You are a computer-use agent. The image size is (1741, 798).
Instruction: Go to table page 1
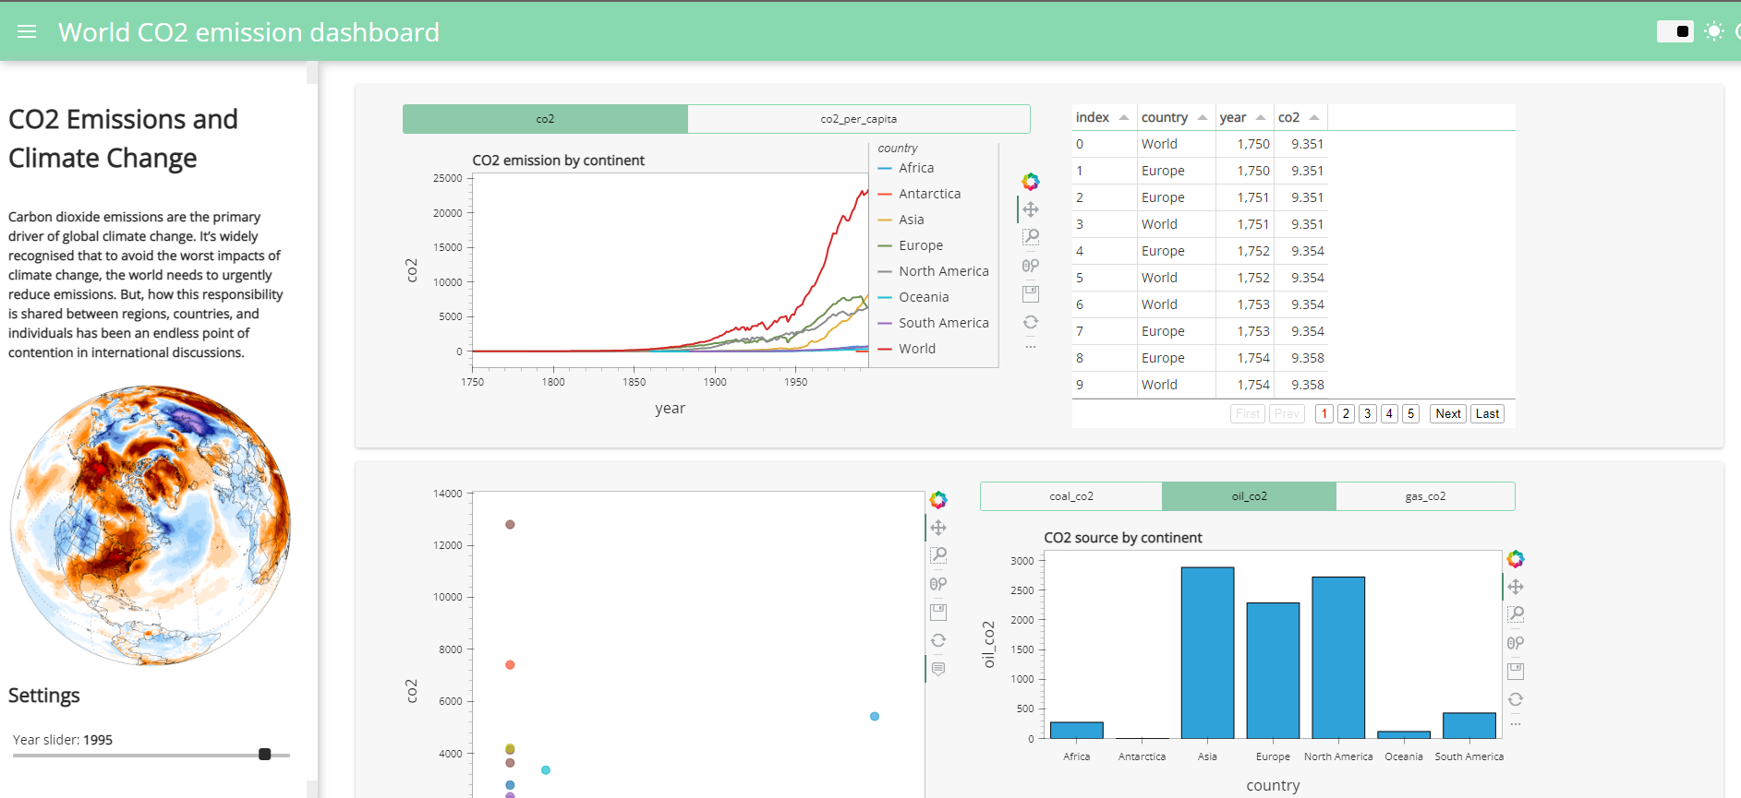click(1324, 413)
